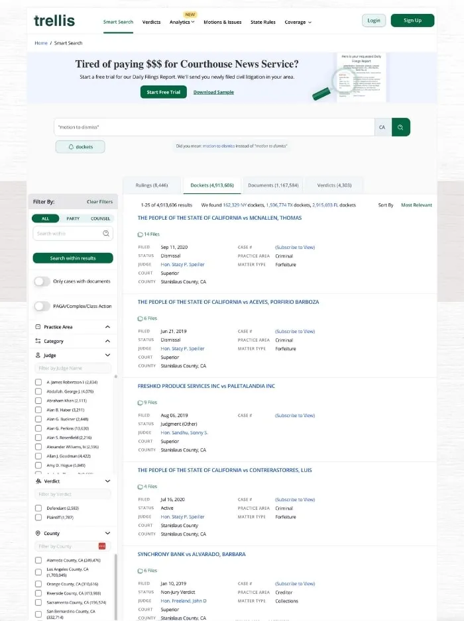Click Clear Filters link
Image resolution: width=464 pixels, height=621 pixels.
99,201
